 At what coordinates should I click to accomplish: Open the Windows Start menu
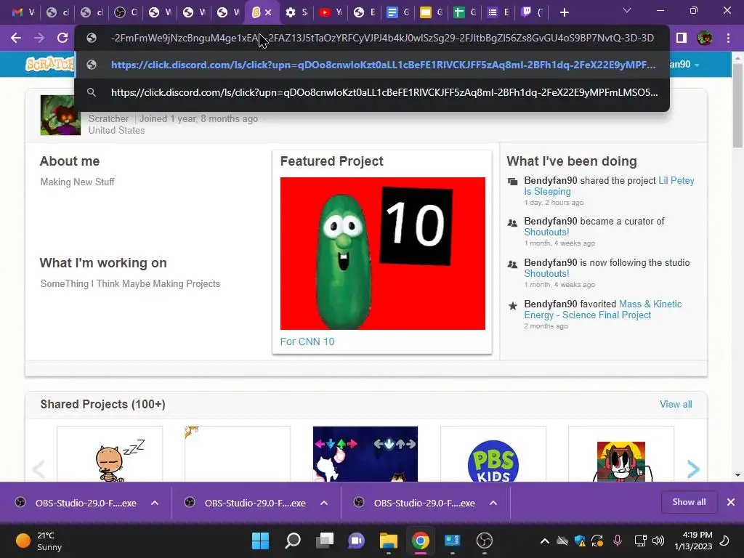pyautogui.click(x=260, y=541)
